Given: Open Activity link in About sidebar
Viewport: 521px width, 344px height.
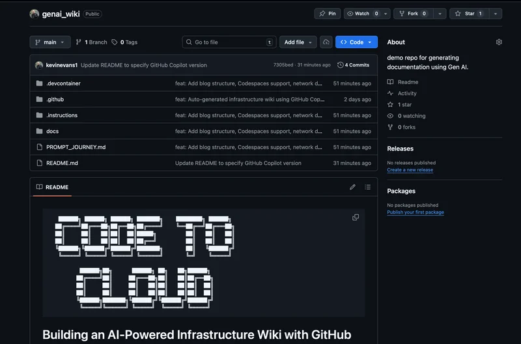Looking at the screenshot, I should pos(402,93).
